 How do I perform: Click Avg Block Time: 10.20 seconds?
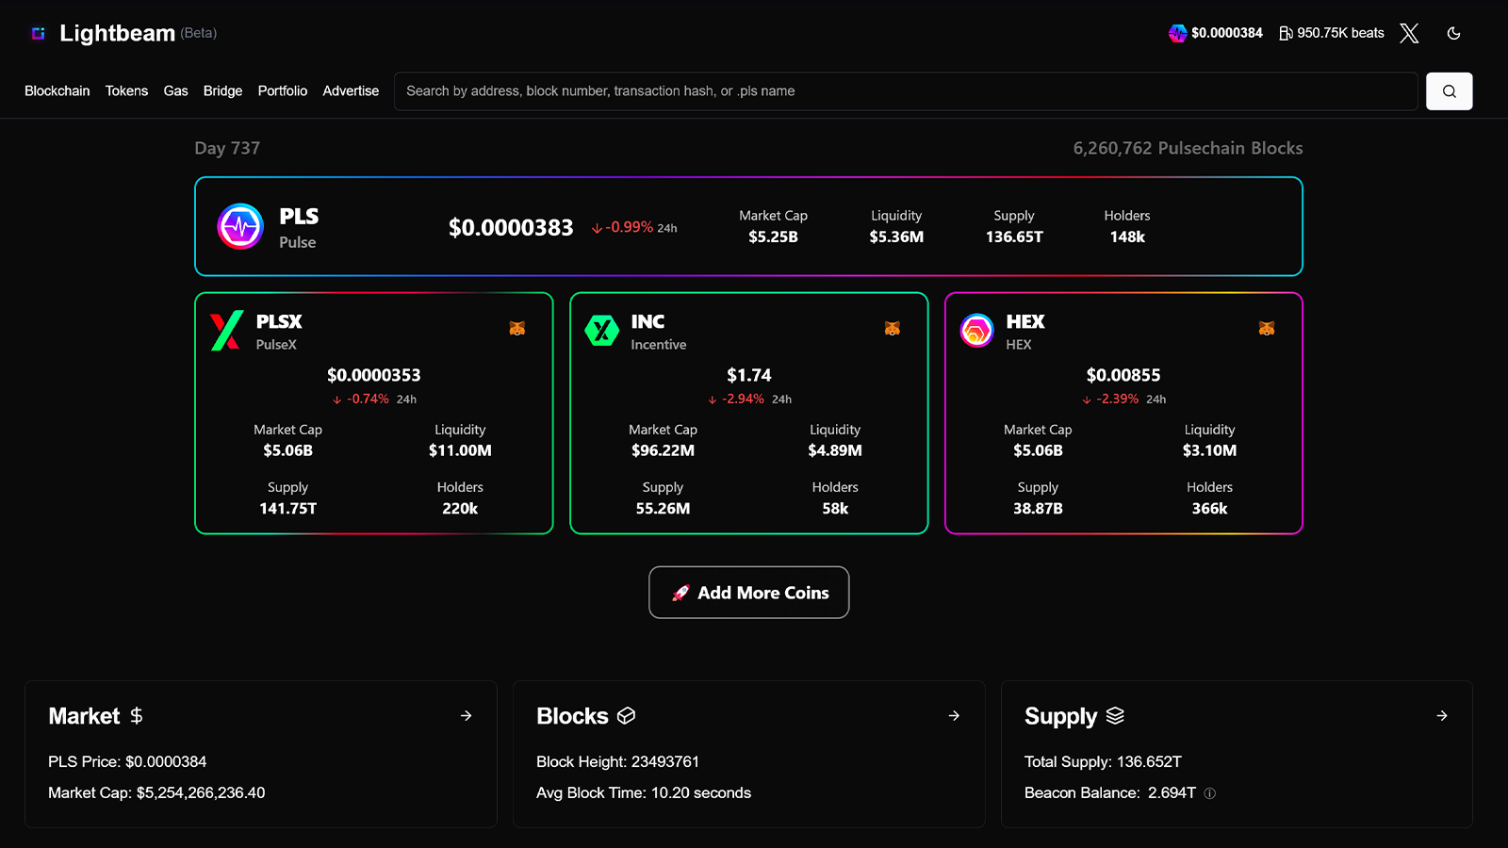pos(644,793)
